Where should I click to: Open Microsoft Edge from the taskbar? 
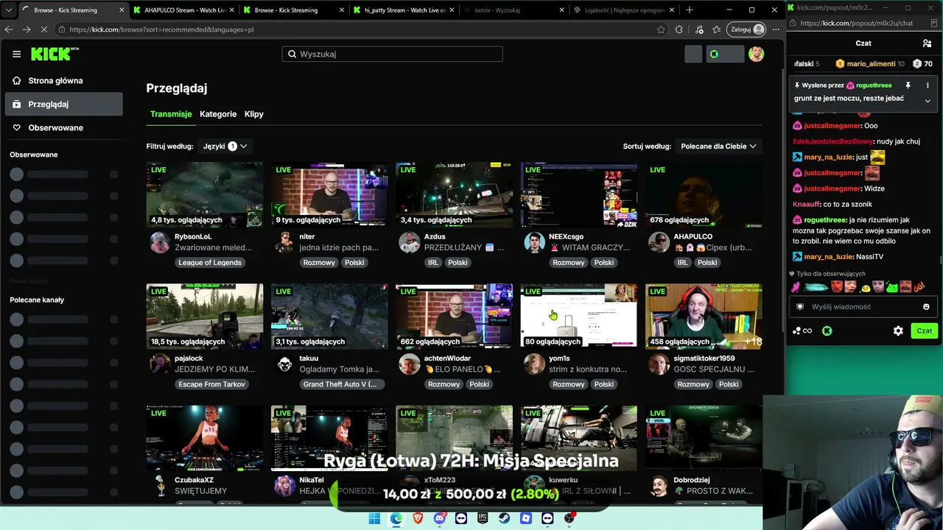396,518
